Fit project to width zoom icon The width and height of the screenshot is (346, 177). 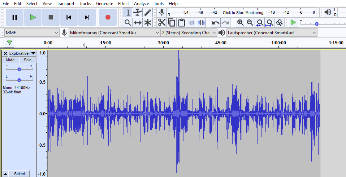pyautogui.click(x=270, y=22)
